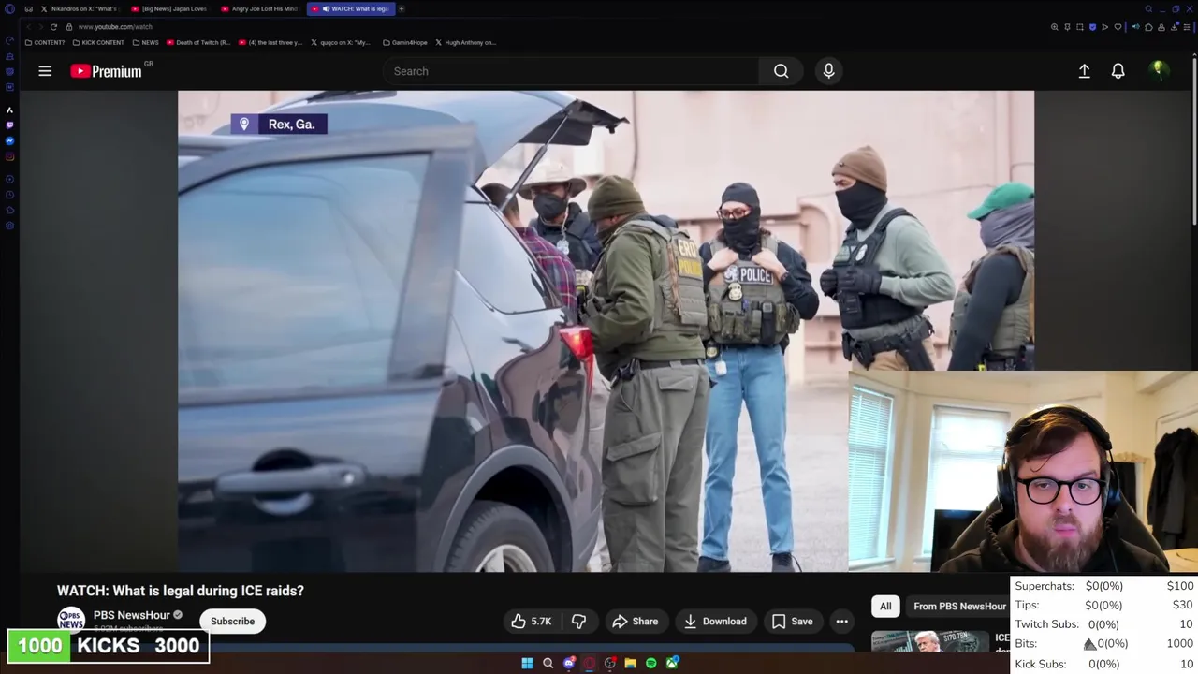Open the NEWS bookmarks folder
Viewport: 1198px width, 674px height.
tap(145, 42)
